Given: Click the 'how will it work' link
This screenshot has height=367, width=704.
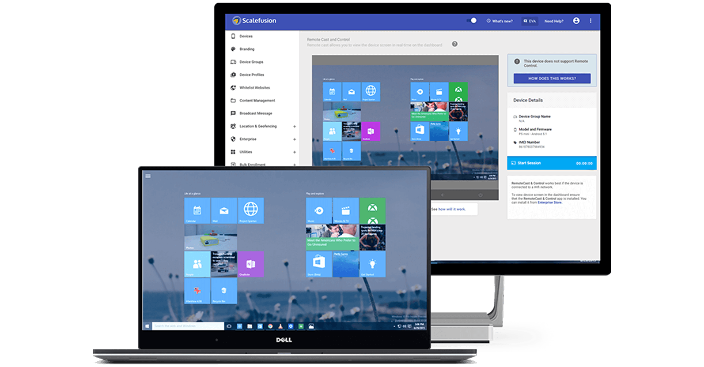Looking at the screenshot, I should tap(452, 209).
